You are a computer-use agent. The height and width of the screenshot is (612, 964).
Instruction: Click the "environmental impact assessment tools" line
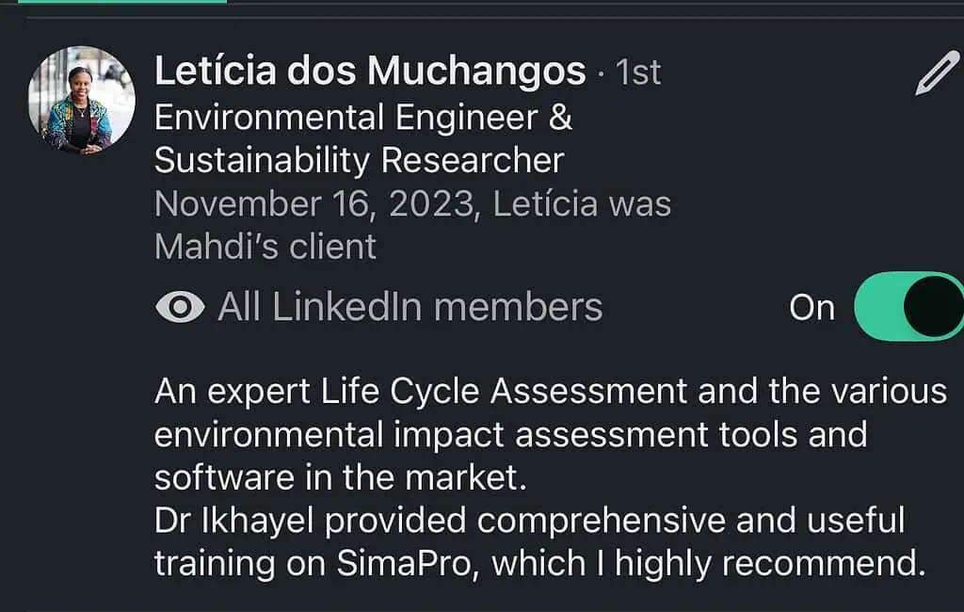point(510,435)
